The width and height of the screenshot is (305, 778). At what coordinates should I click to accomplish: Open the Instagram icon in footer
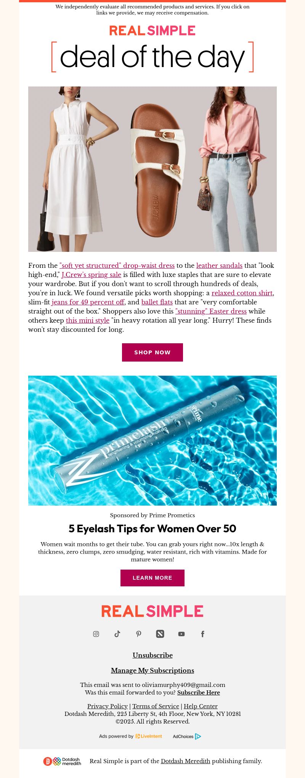96,634
